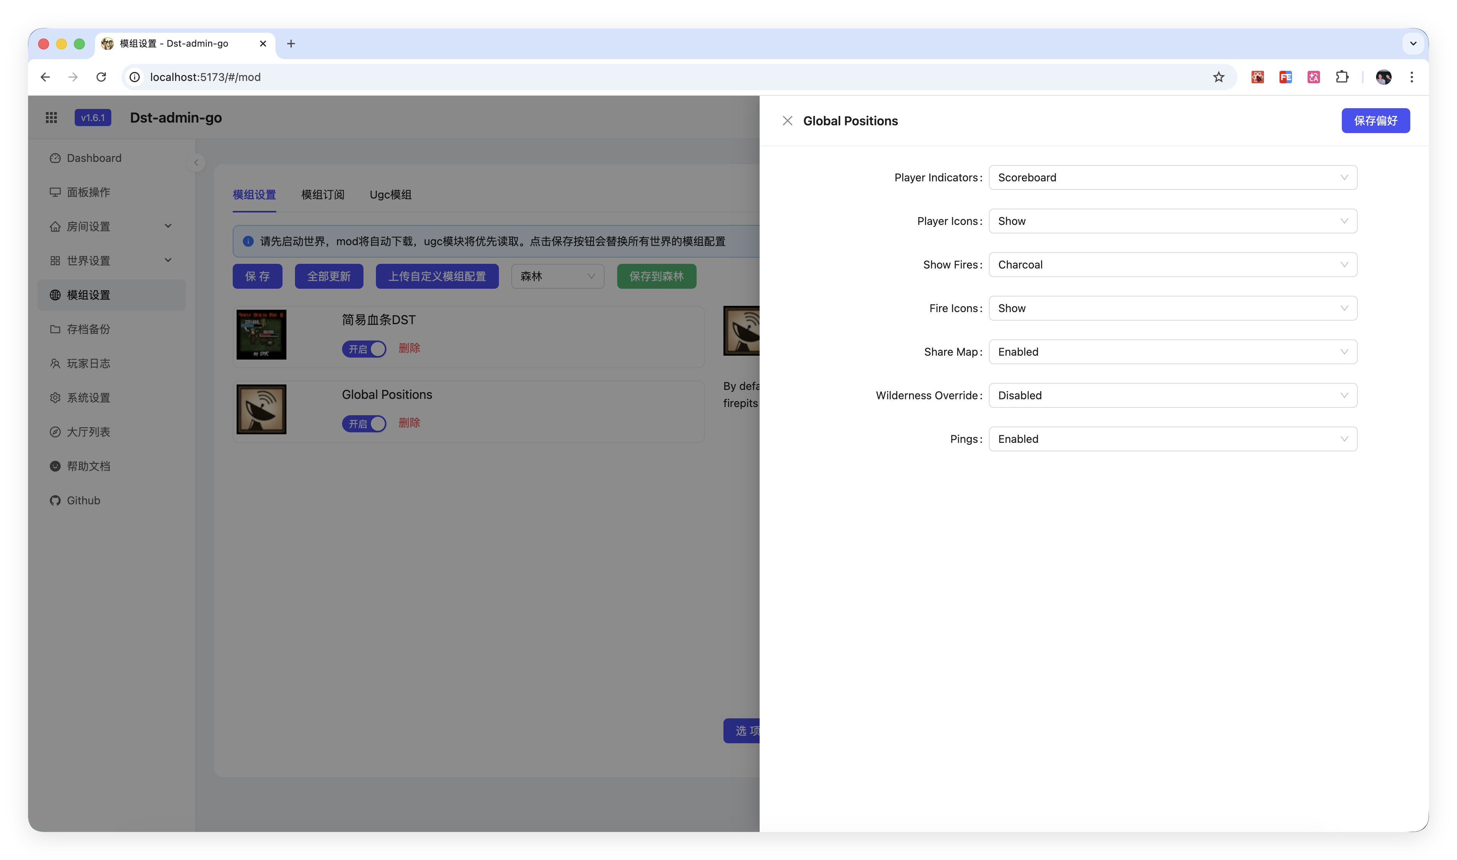Click 简易血条DST mod thumbnail
Image resolution: width=1457 pixels, height=860 pixels.
[262, 334]
